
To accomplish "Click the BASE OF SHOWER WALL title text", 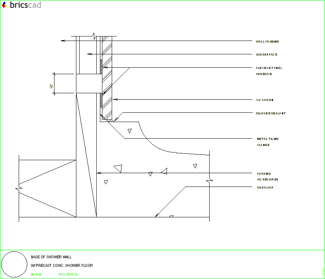I will click(x=51, y=257).
